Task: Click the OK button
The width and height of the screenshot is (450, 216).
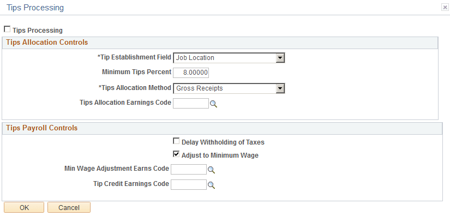Action: [24, 207]
